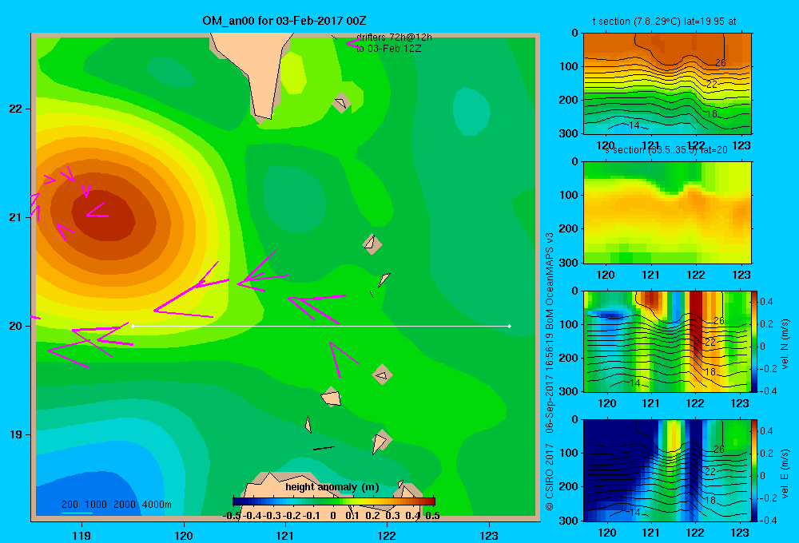The image size is (799, 543).
Task: Click the "drifters 72h@12h" legend text
Action: click(x=394, y=38)
